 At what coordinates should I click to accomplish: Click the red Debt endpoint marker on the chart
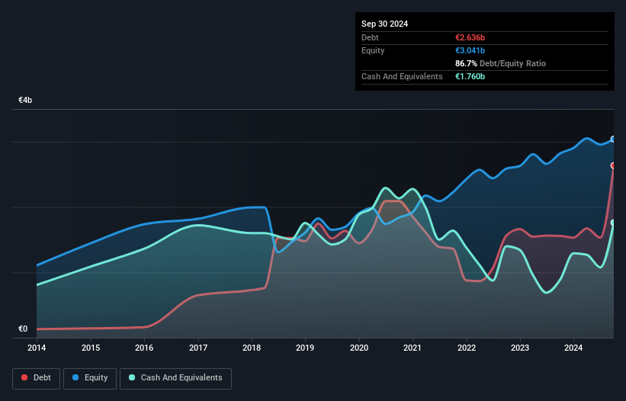pyautogui.click(x=613, y=165)
